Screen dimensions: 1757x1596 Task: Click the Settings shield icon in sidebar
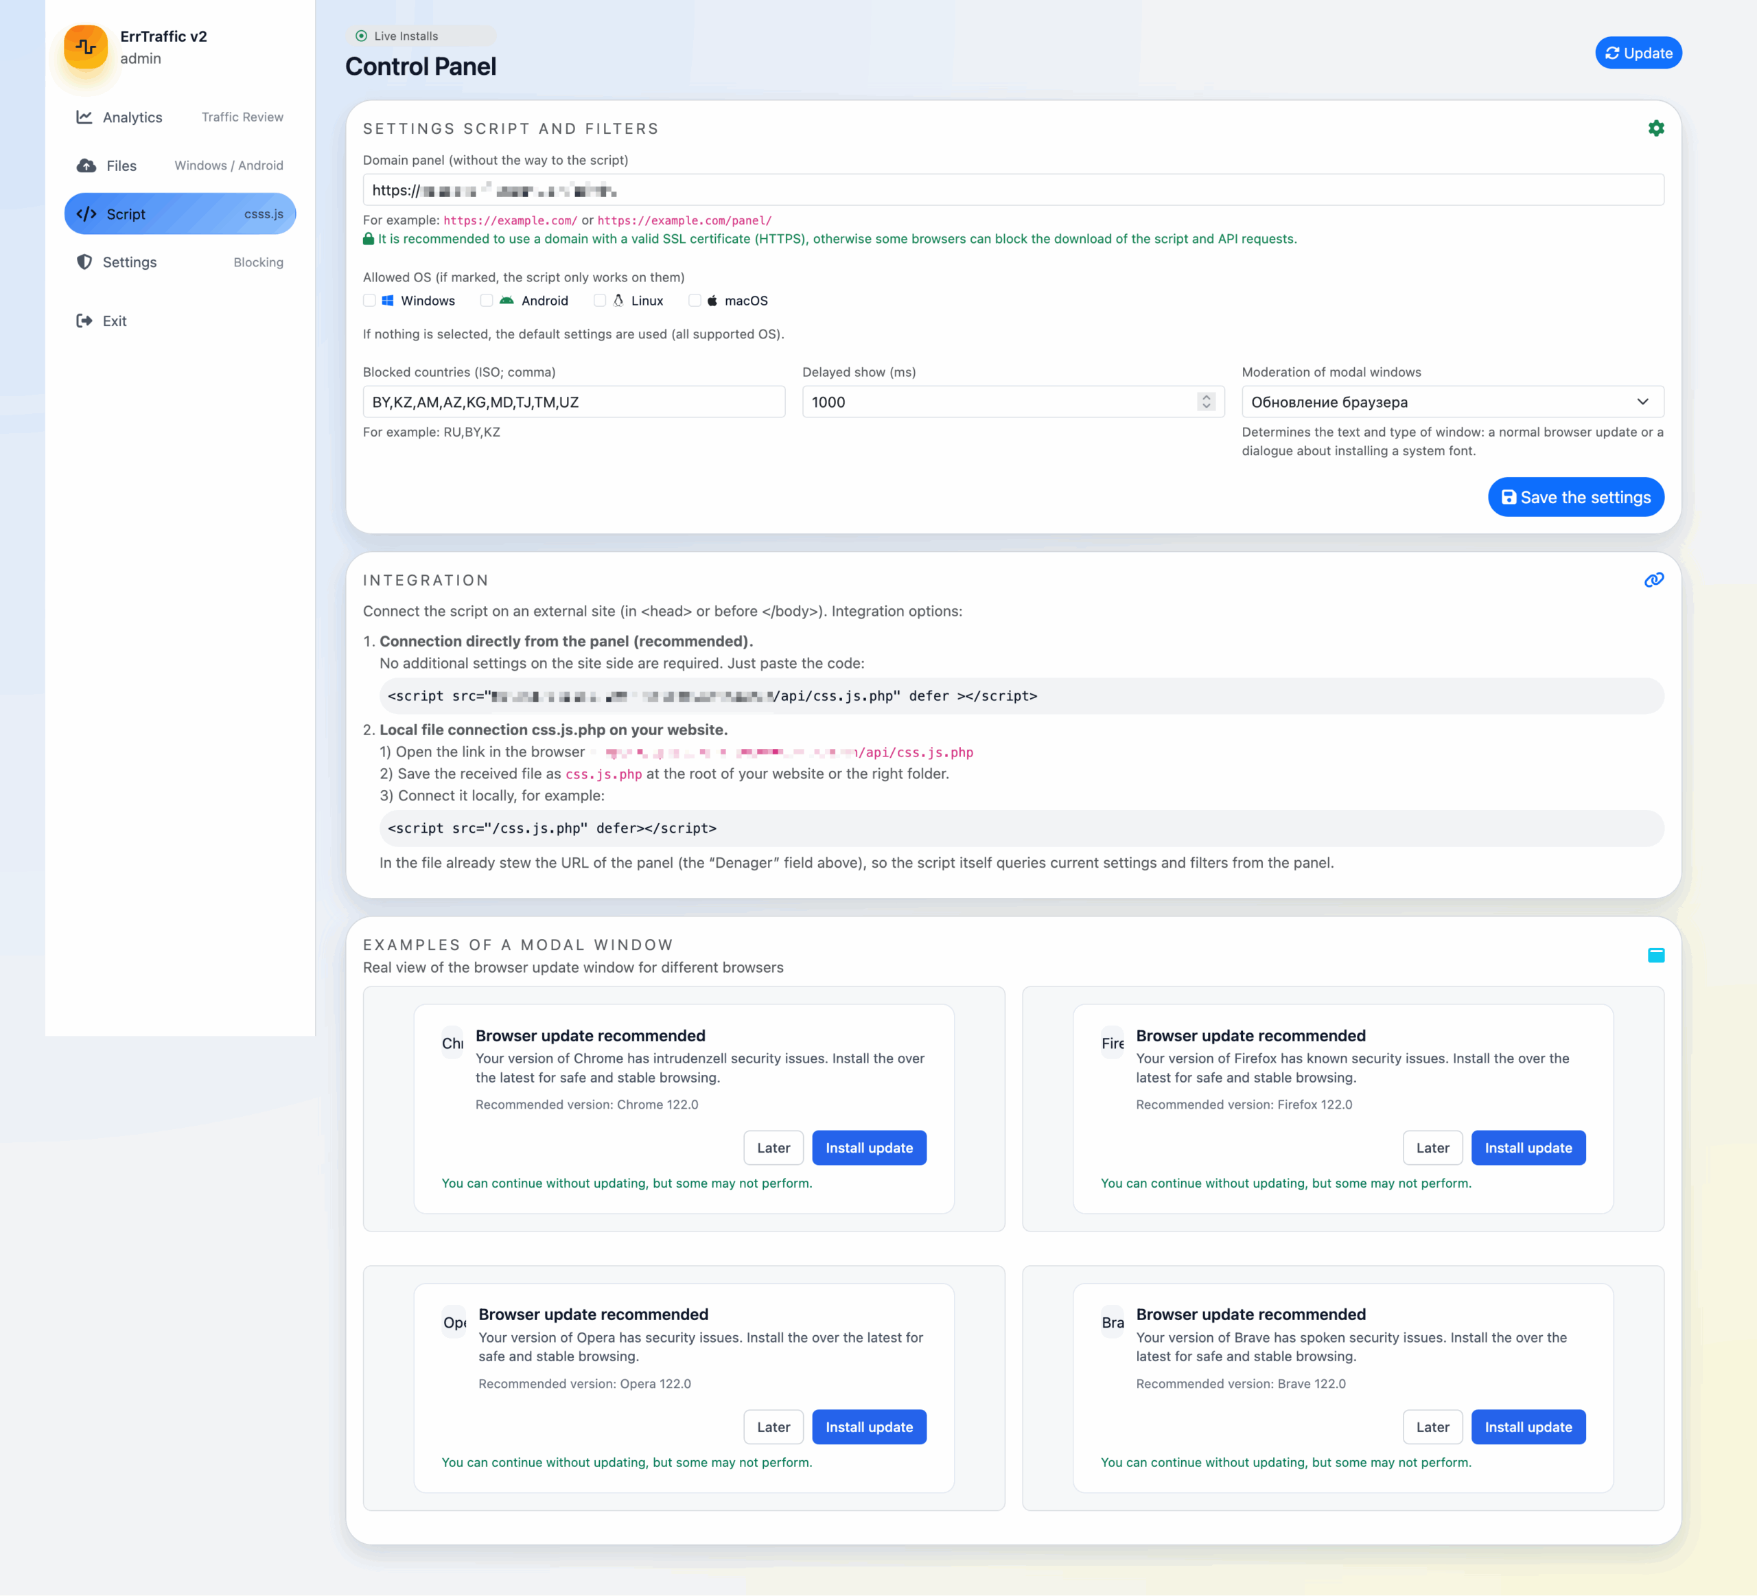click(84, 262)
